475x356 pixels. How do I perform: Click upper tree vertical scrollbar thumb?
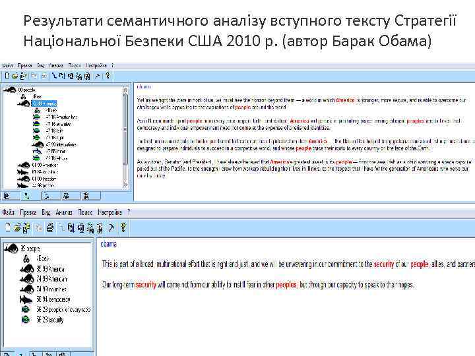(x=125, y=129)
